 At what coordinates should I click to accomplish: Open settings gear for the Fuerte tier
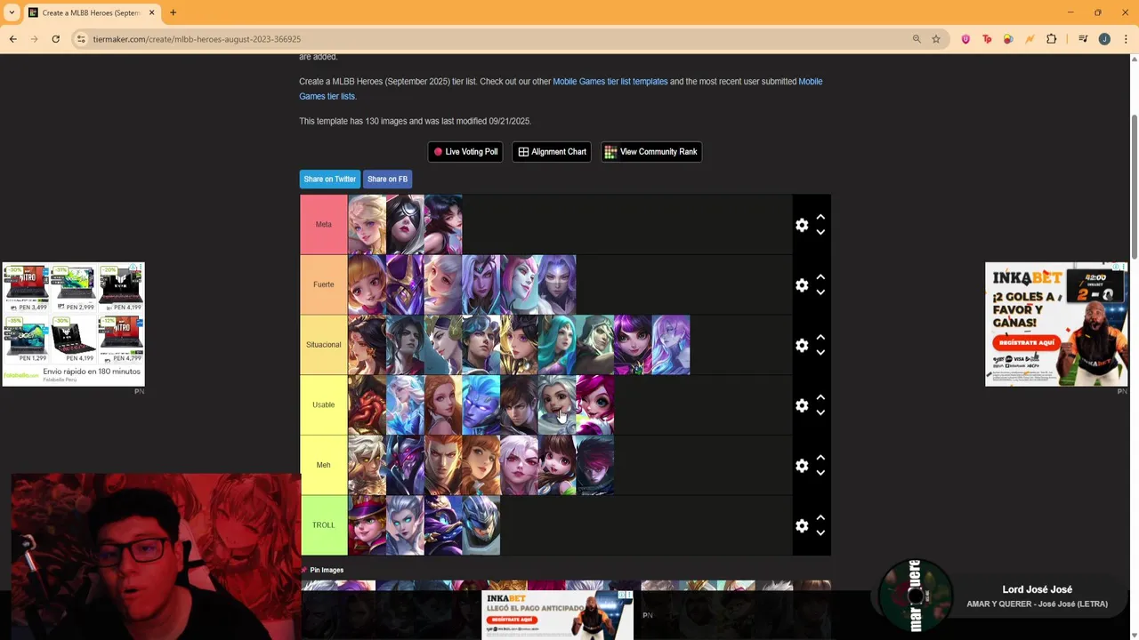[x=802, y=285]
